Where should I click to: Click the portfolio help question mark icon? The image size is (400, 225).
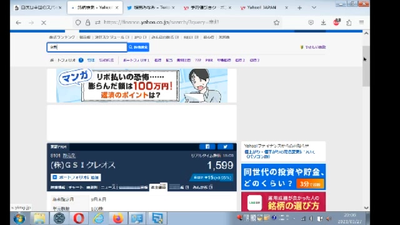(81, 60)
